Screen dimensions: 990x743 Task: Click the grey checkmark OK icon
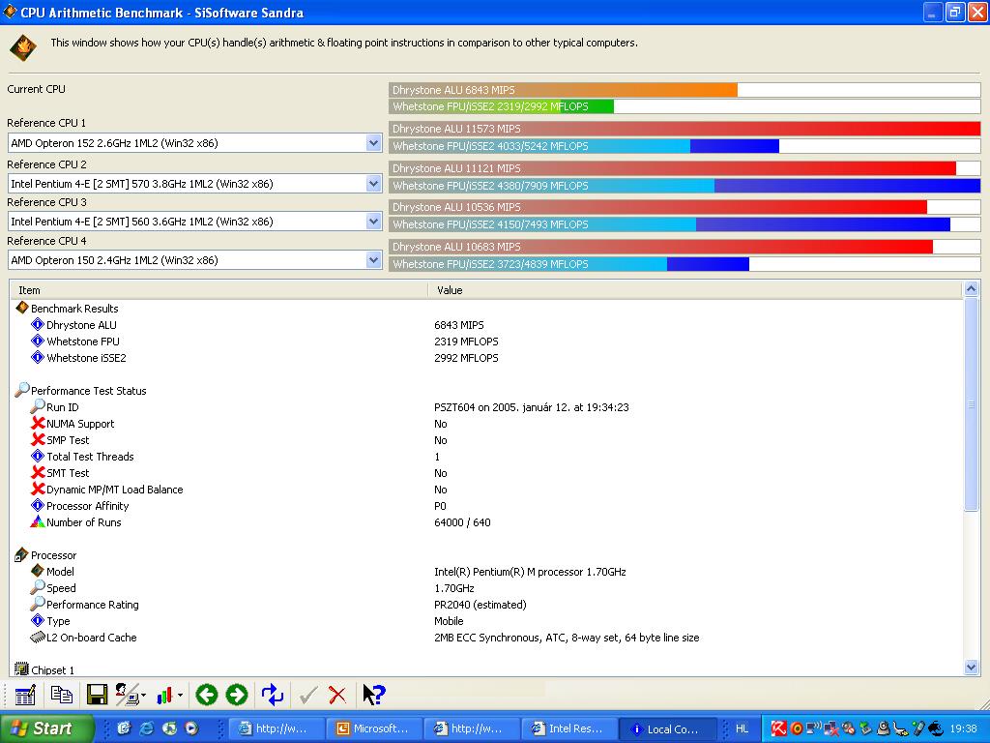pos(308,696)
